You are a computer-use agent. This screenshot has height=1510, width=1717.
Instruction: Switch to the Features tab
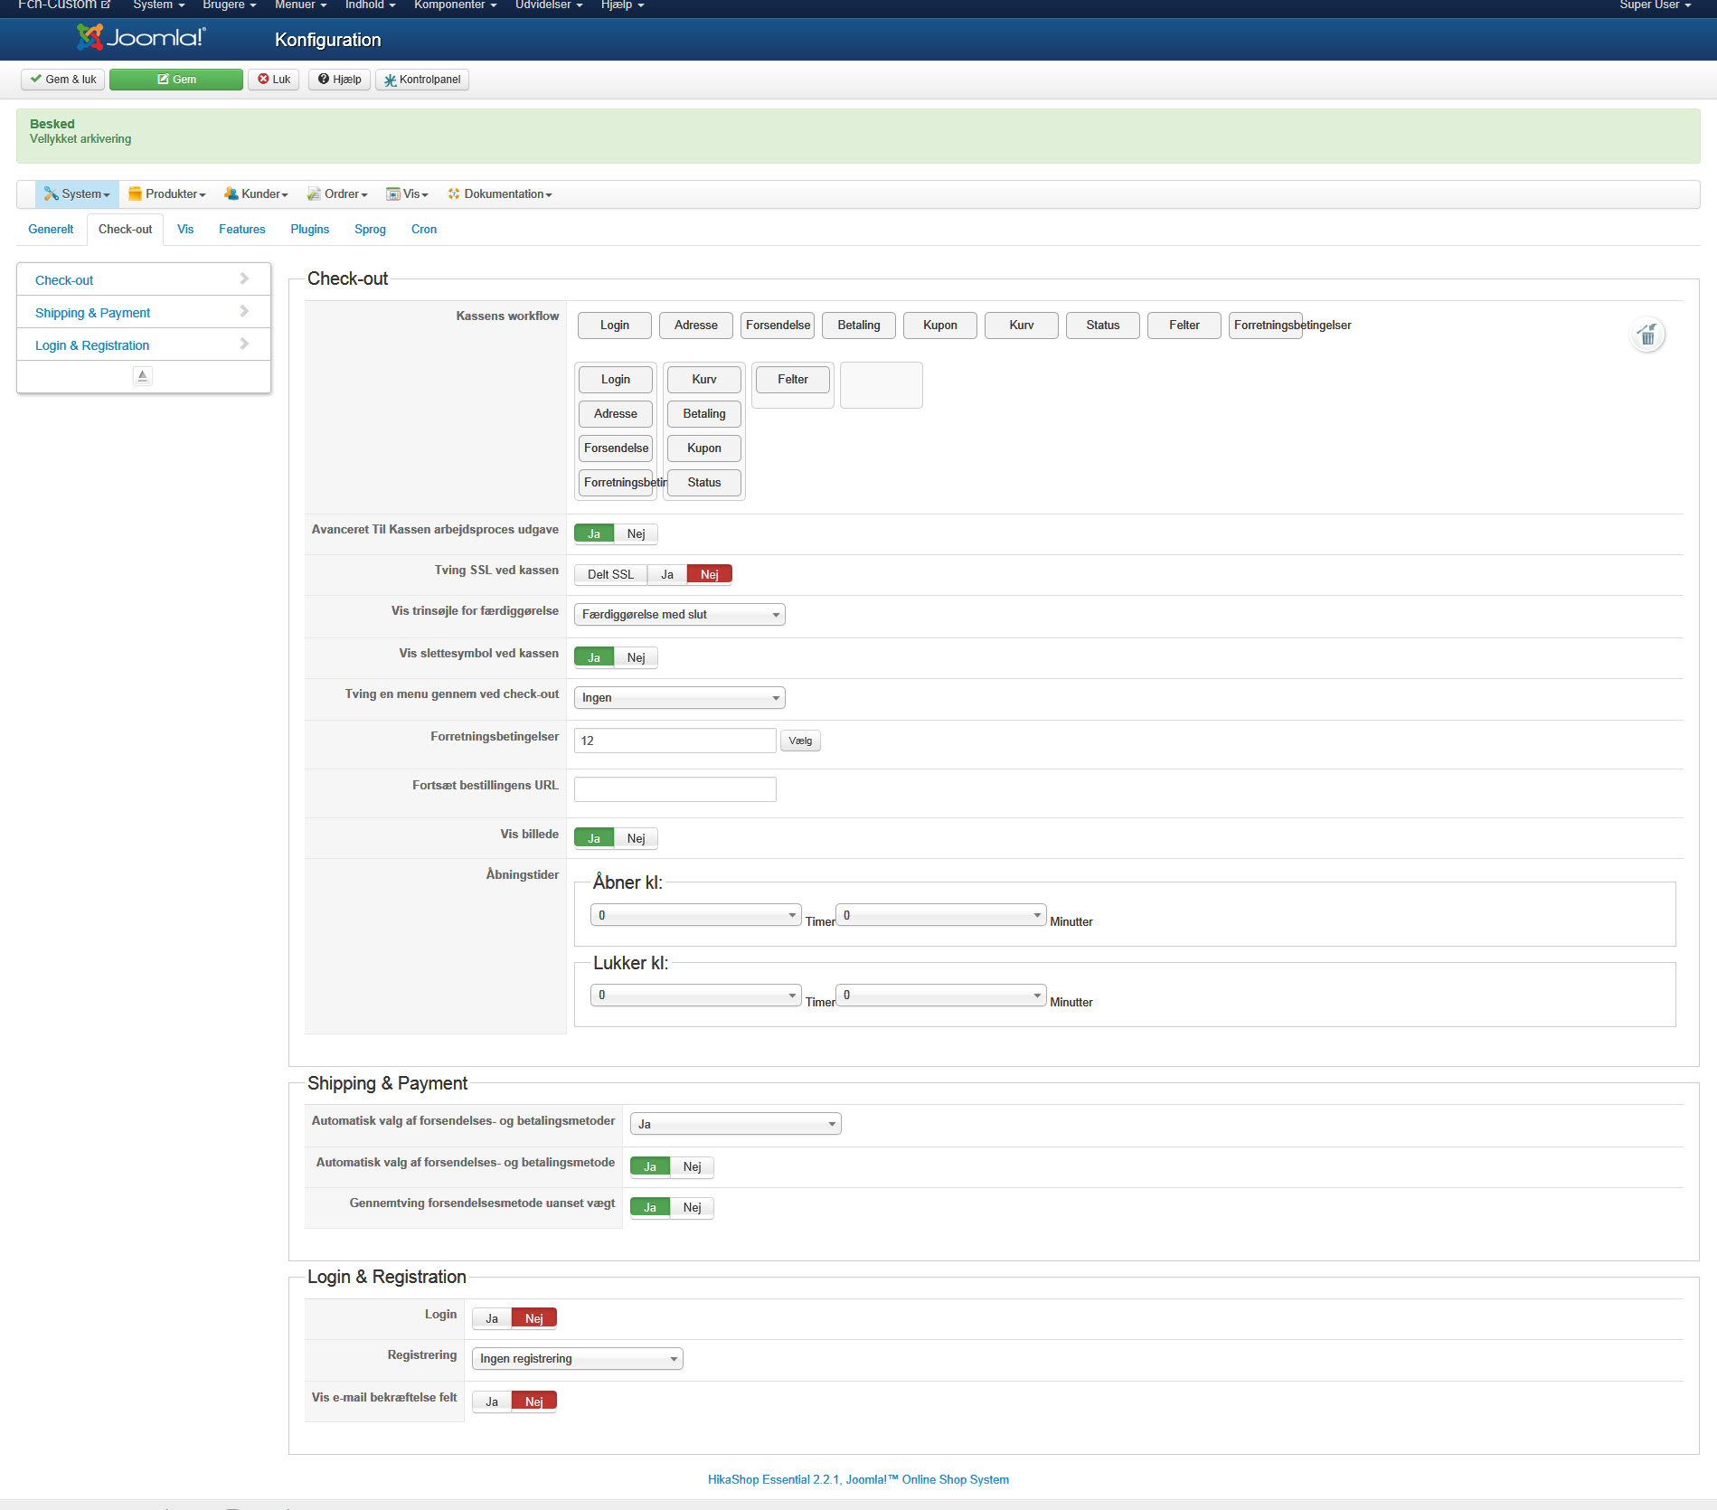coord(241,230)
